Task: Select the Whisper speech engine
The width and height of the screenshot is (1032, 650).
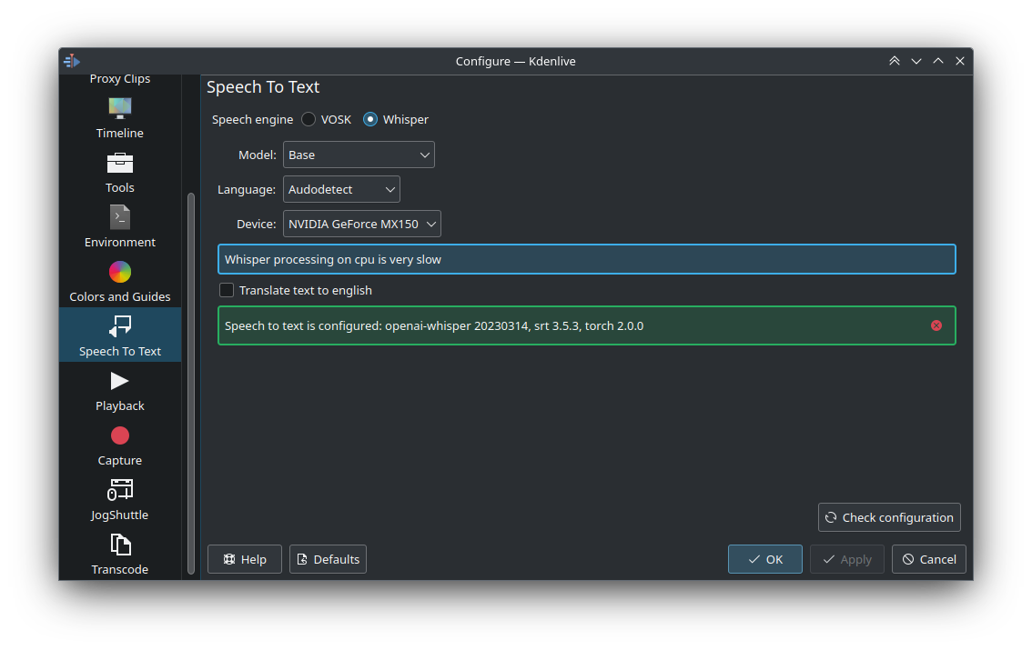Action: coord(370,119)
